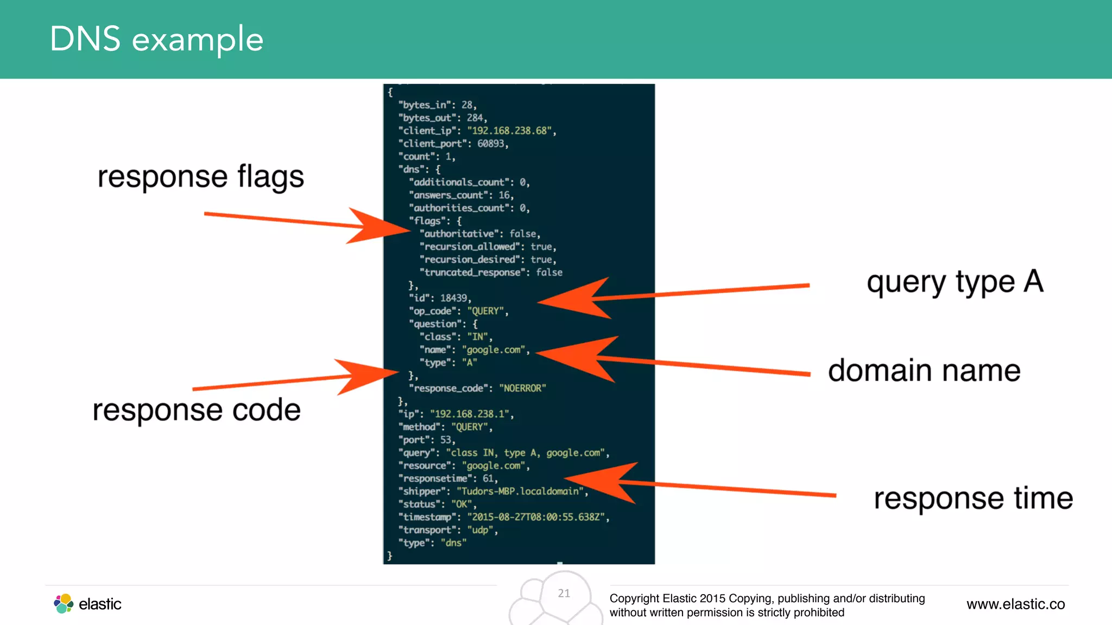Open the www.elastic.co link
Screen dimensions: 1112x625
pos(1015,604)
